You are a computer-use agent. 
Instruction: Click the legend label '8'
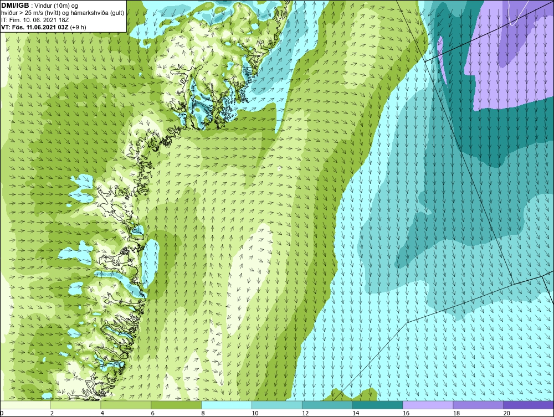coord(203,413)
